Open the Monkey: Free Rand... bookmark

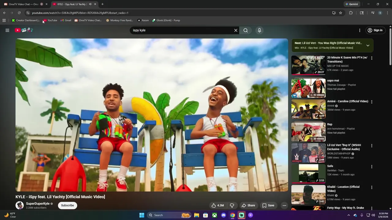(x=119, y=20)
